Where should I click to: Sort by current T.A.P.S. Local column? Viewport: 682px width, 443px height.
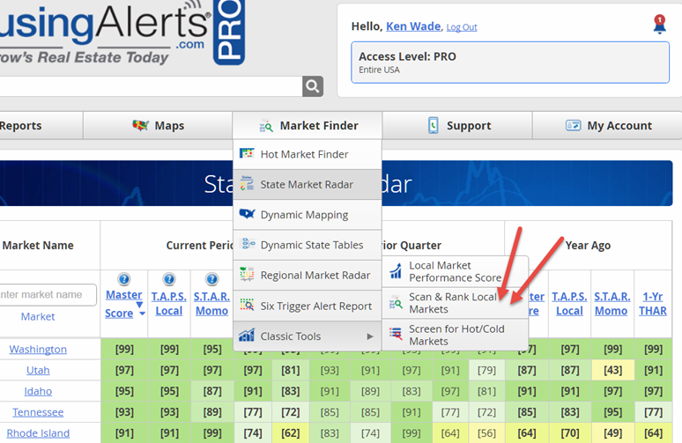(169, 304)
